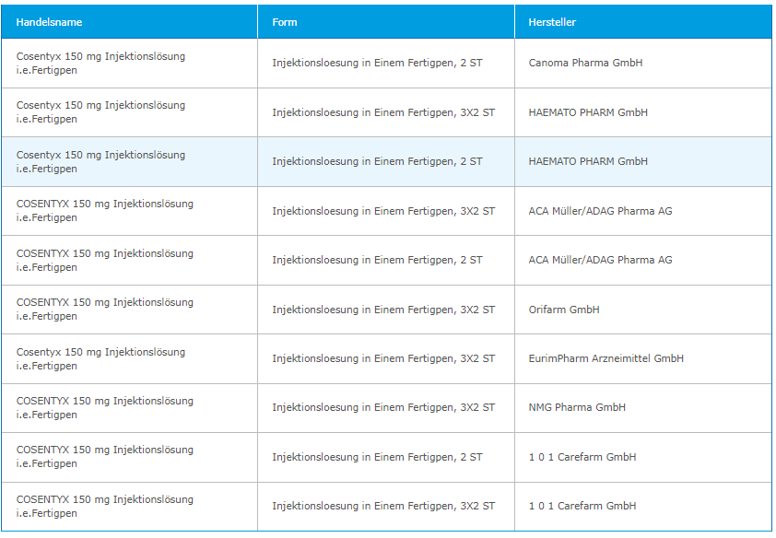Click the Form cell in the Canoma Pharma row

pos(377,64)
